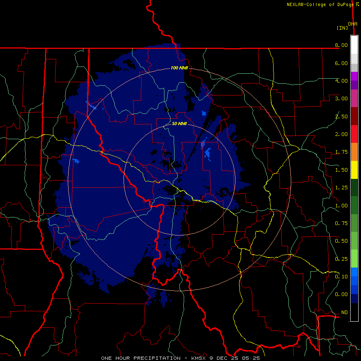Click the 3.00 legend value
The height and width of the screenshot is (361, 361).
tap(341, 99)
